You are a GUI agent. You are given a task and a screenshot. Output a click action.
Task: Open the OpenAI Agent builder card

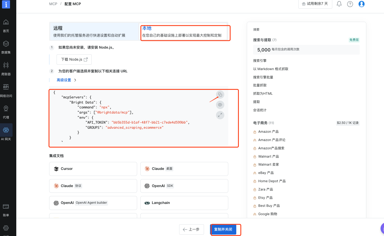click(93, 203)
